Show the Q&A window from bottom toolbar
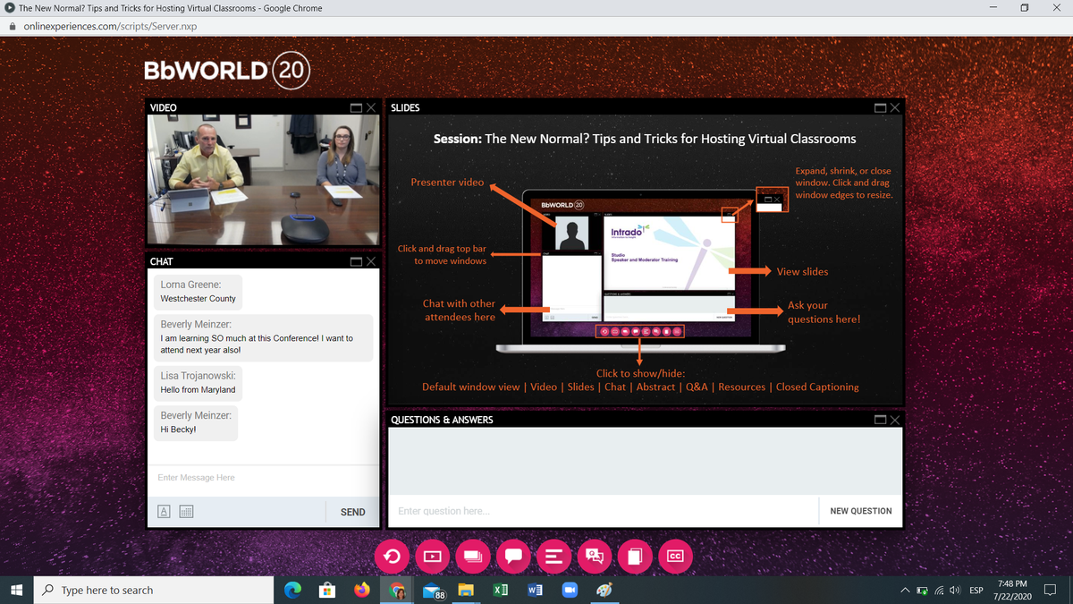Viewport: 1073px width, 604px height. (594, 557)
